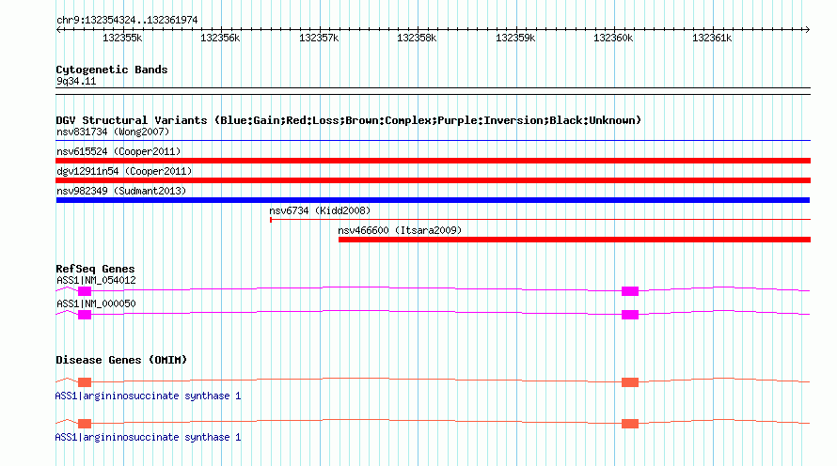Open second ASS1|argininosuccinate synthase 1 OMIM link

click(x=148, y=437)
